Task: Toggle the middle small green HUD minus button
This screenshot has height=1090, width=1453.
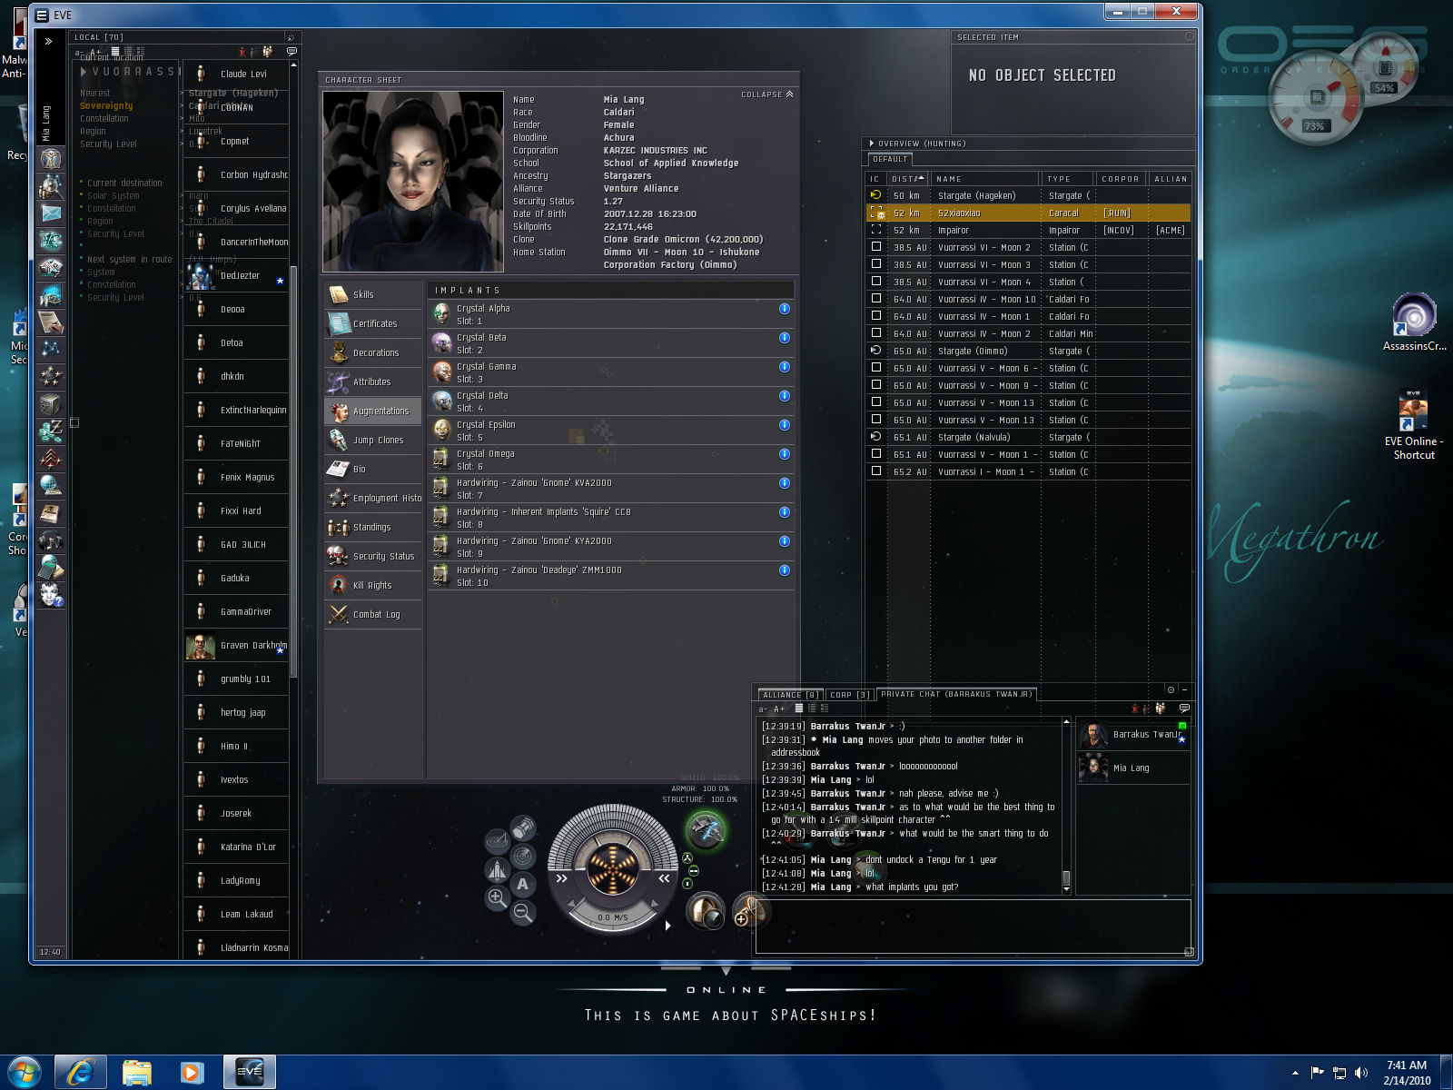Action: (694, 871)
